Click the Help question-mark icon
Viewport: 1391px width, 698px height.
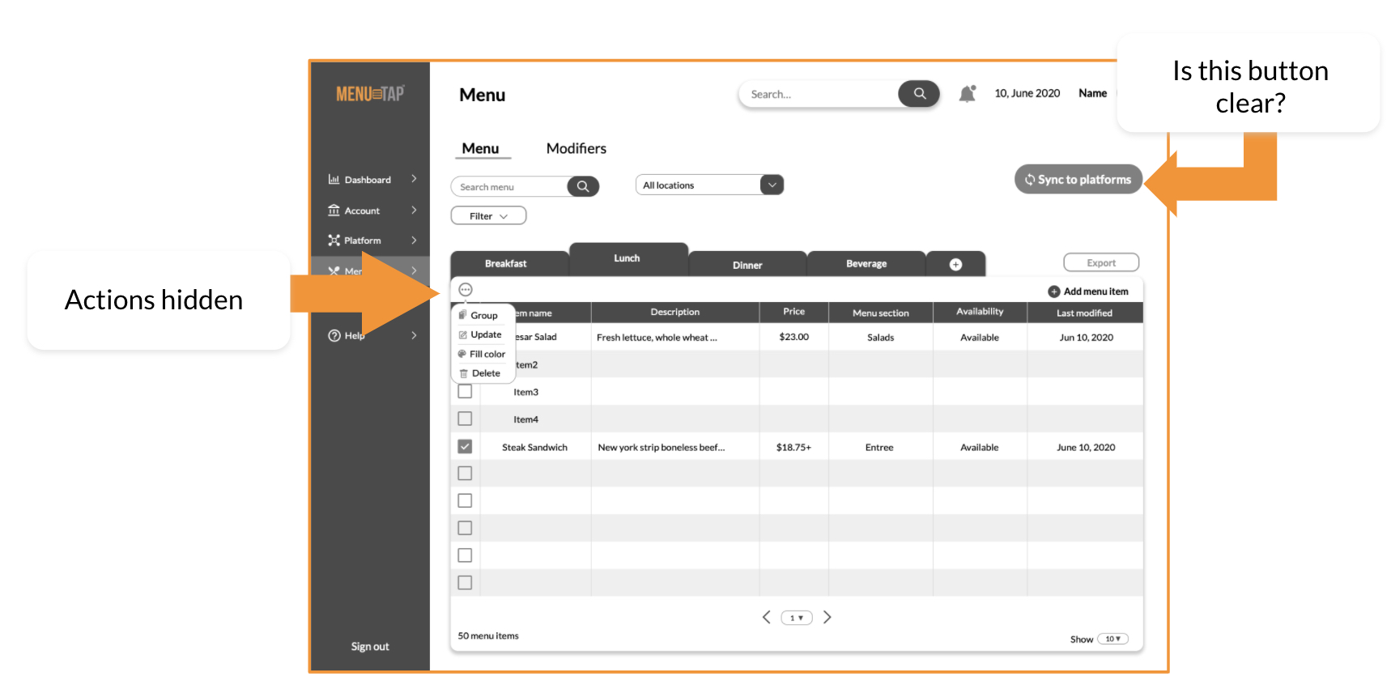pos(334,335)
